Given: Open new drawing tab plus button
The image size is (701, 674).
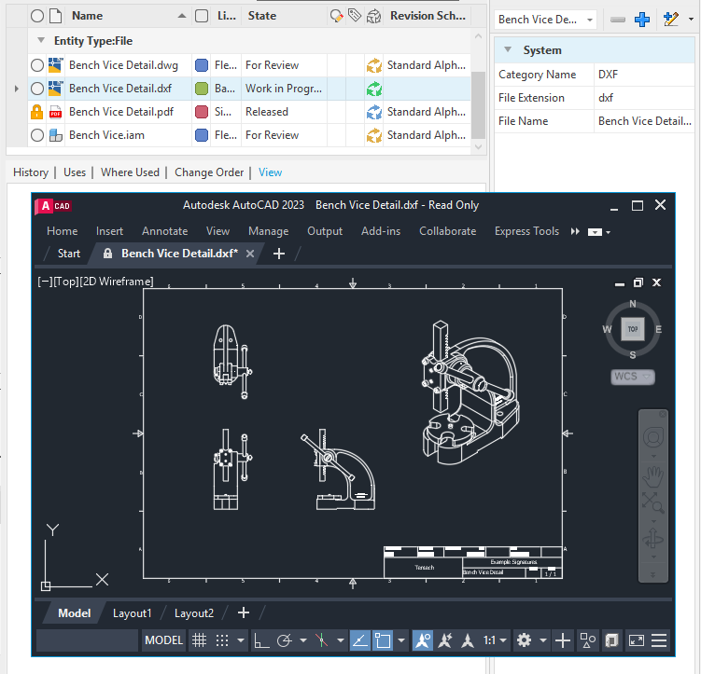Looking at the screenshot, I should coord(279,254).
